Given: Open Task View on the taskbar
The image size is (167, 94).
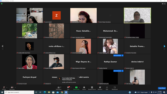Looking at the screenshot, I should coord(40,92).
